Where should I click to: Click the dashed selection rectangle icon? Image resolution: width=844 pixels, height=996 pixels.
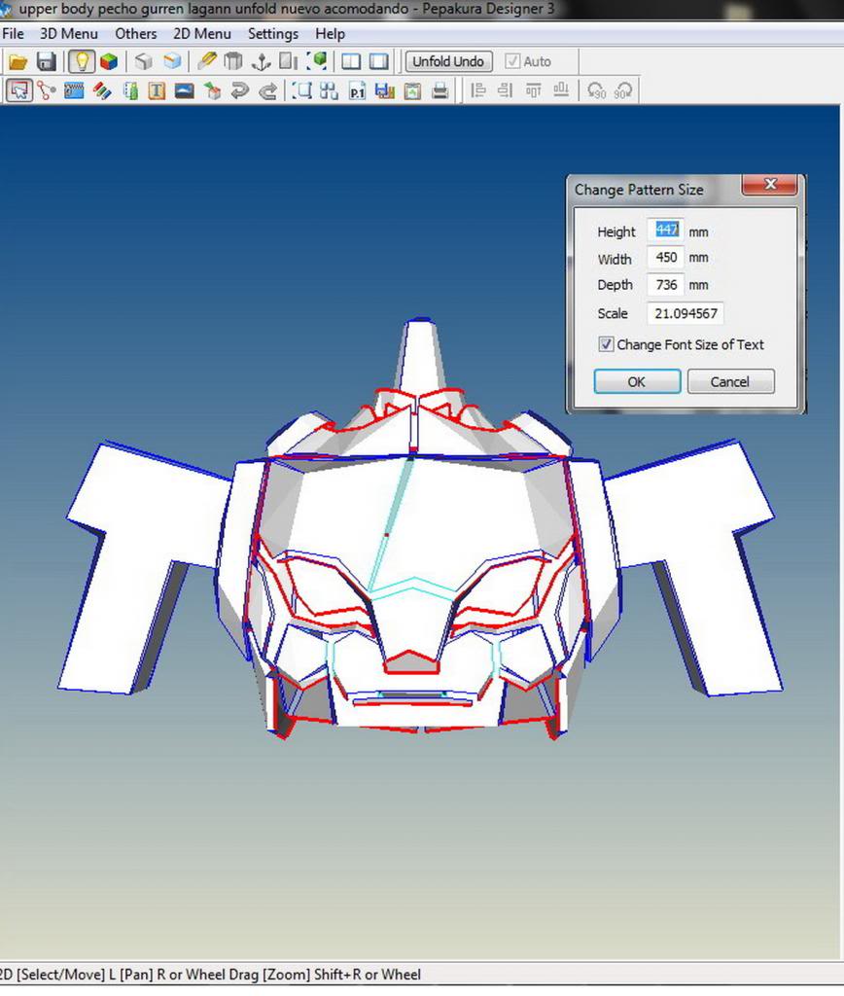click(x=302, y=90)
